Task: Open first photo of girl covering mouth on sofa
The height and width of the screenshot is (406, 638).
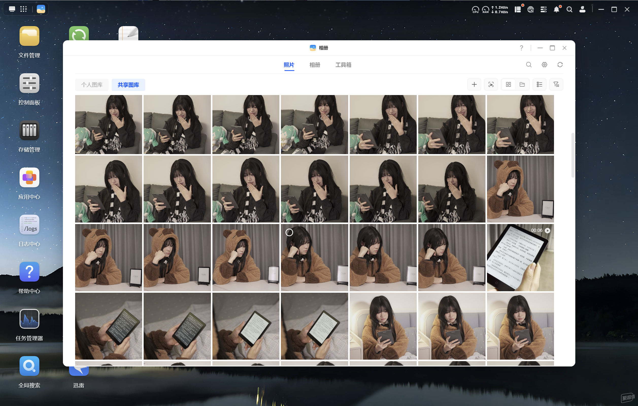Action: [108, 124]
